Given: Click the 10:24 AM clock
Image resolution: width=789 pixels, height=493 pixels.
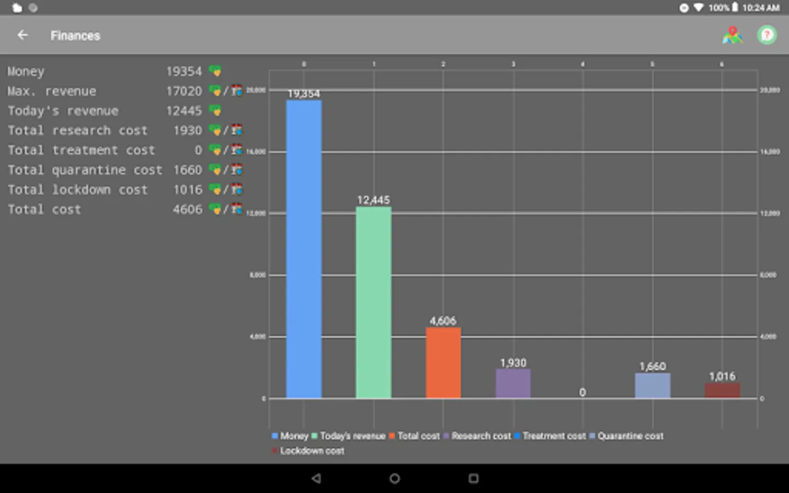Looking at the screenshot, I should point(761,8).
